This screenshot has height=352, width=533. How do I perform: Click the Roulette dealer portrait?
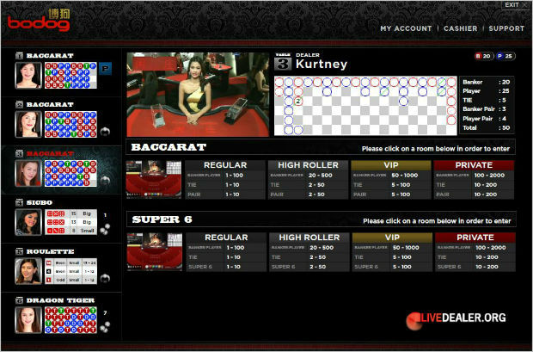tap(28, 271)
